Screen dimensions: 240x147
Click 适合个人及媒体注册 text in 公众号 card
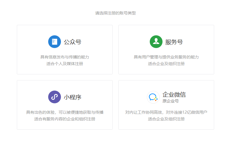(x=65, y=64)
